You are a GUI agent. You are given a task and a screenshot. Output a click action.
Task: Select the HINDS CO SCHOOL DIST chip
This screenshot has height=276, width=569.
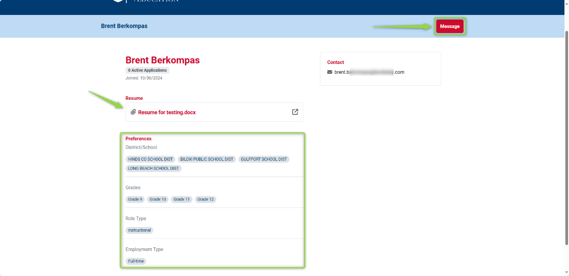point(150,159)
